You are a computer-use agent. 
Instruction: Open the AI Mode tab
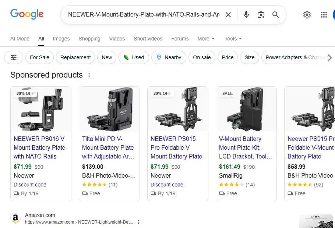[20, 39]
